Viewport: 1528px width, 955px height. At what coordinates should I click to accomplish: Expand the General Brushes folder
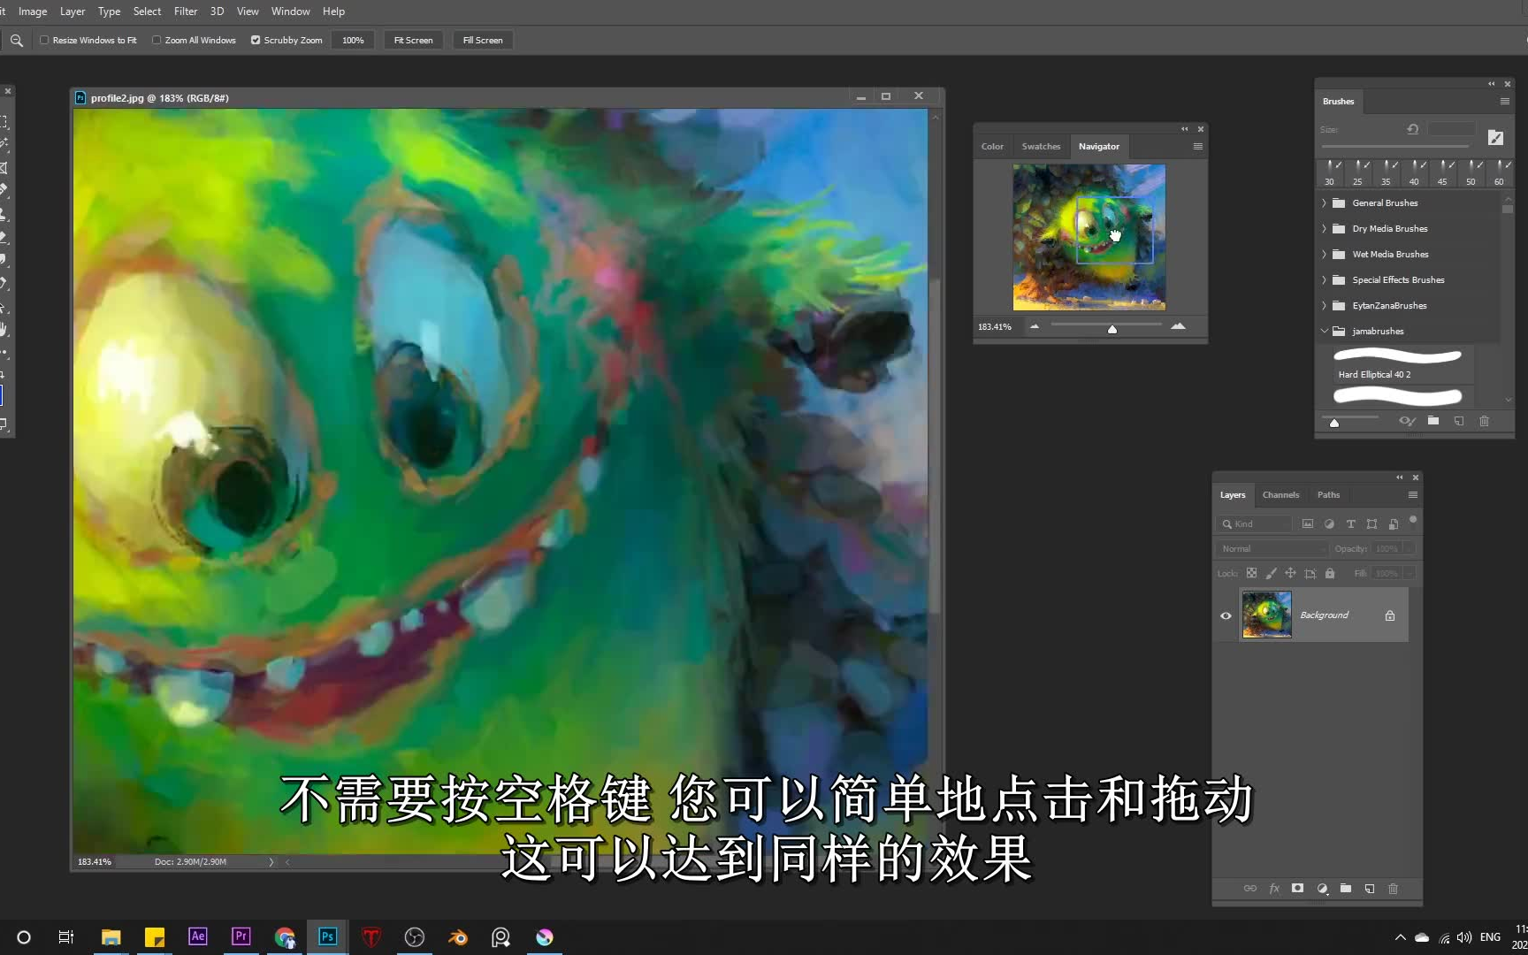[1324, 202]
